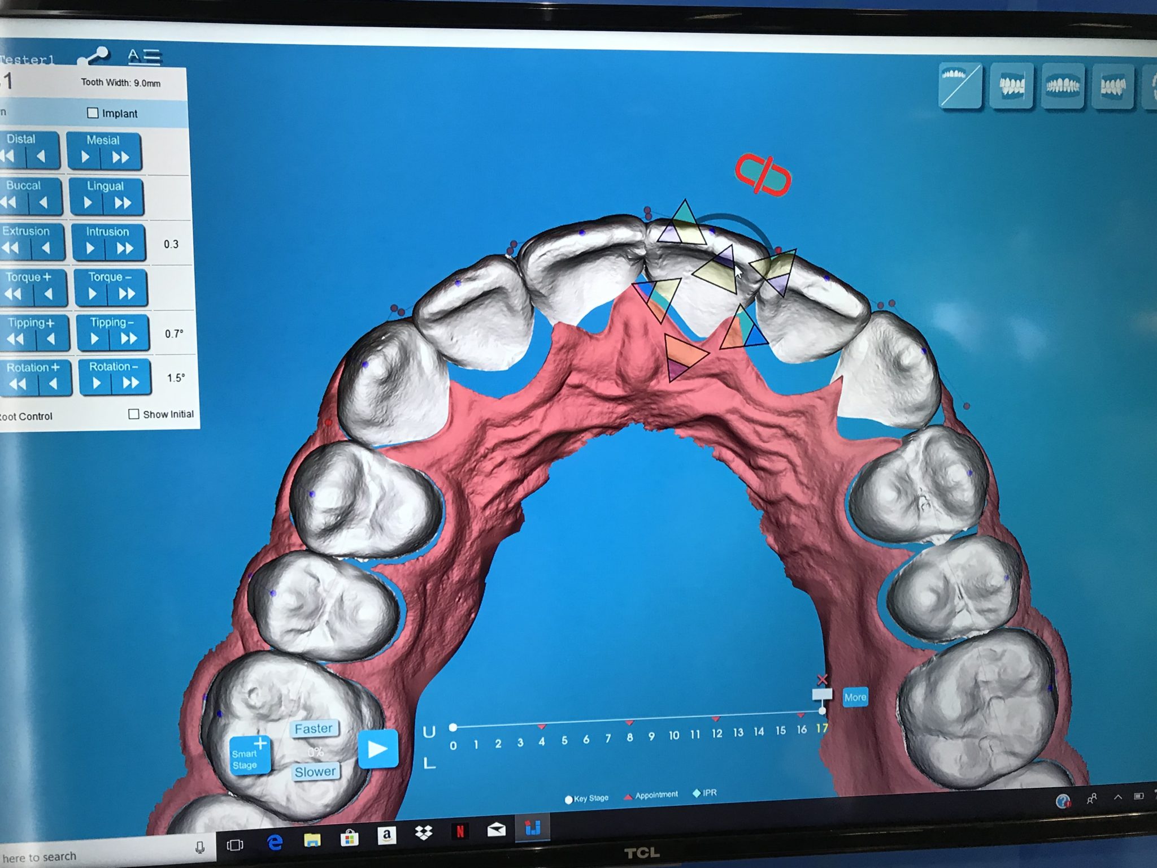Image resolution: width=1157 pixels, height=868 pixels.
Task: Click the Key Stage legend entry
Action: click(x=586, y=798)
